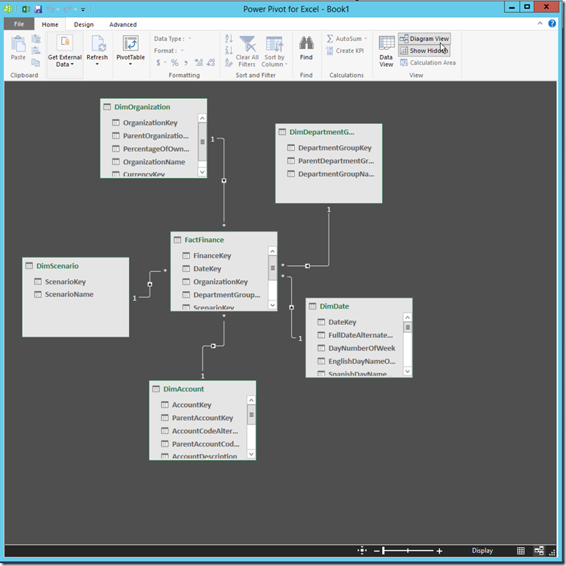Open the File tab
The image size is (566, 566).
point(19,23)
